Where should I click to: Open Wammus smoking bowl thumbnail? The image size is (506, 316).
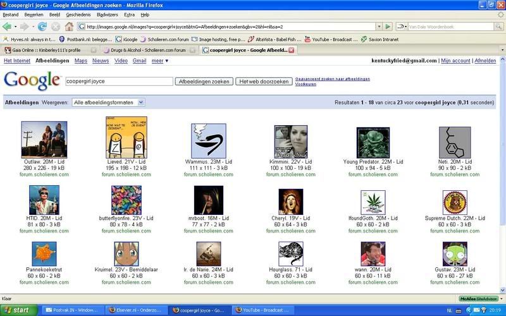coord(209,141)
